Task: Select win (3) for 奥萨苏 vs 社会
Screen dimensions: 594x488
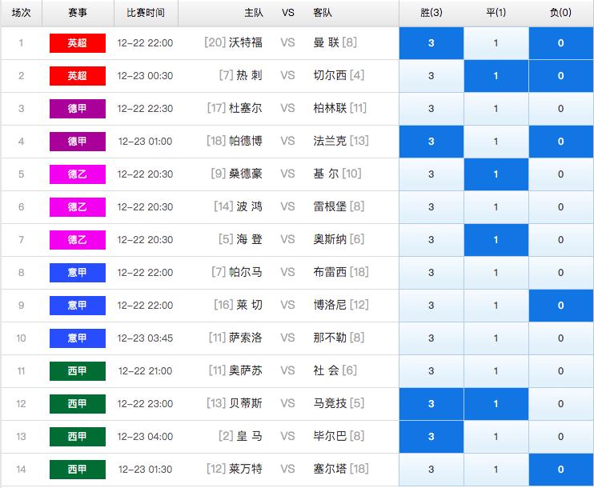Action: click(431, 371)
